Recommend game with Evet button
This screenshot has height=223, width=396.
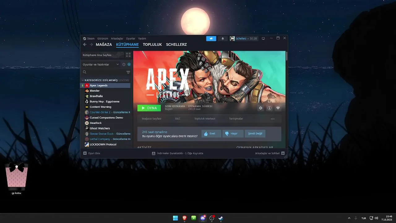tap(211, 133)
